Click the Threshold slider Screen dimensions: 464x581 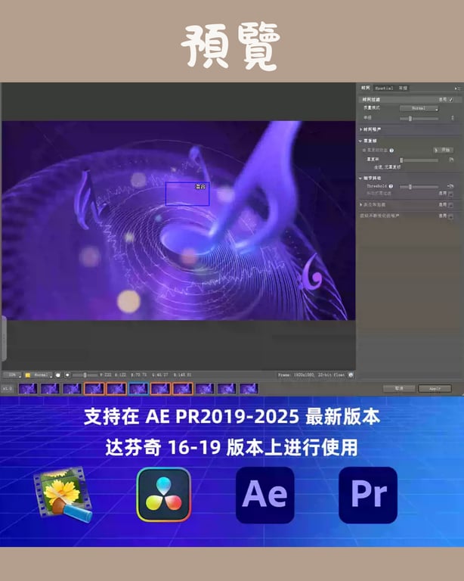tap(419, 187)
